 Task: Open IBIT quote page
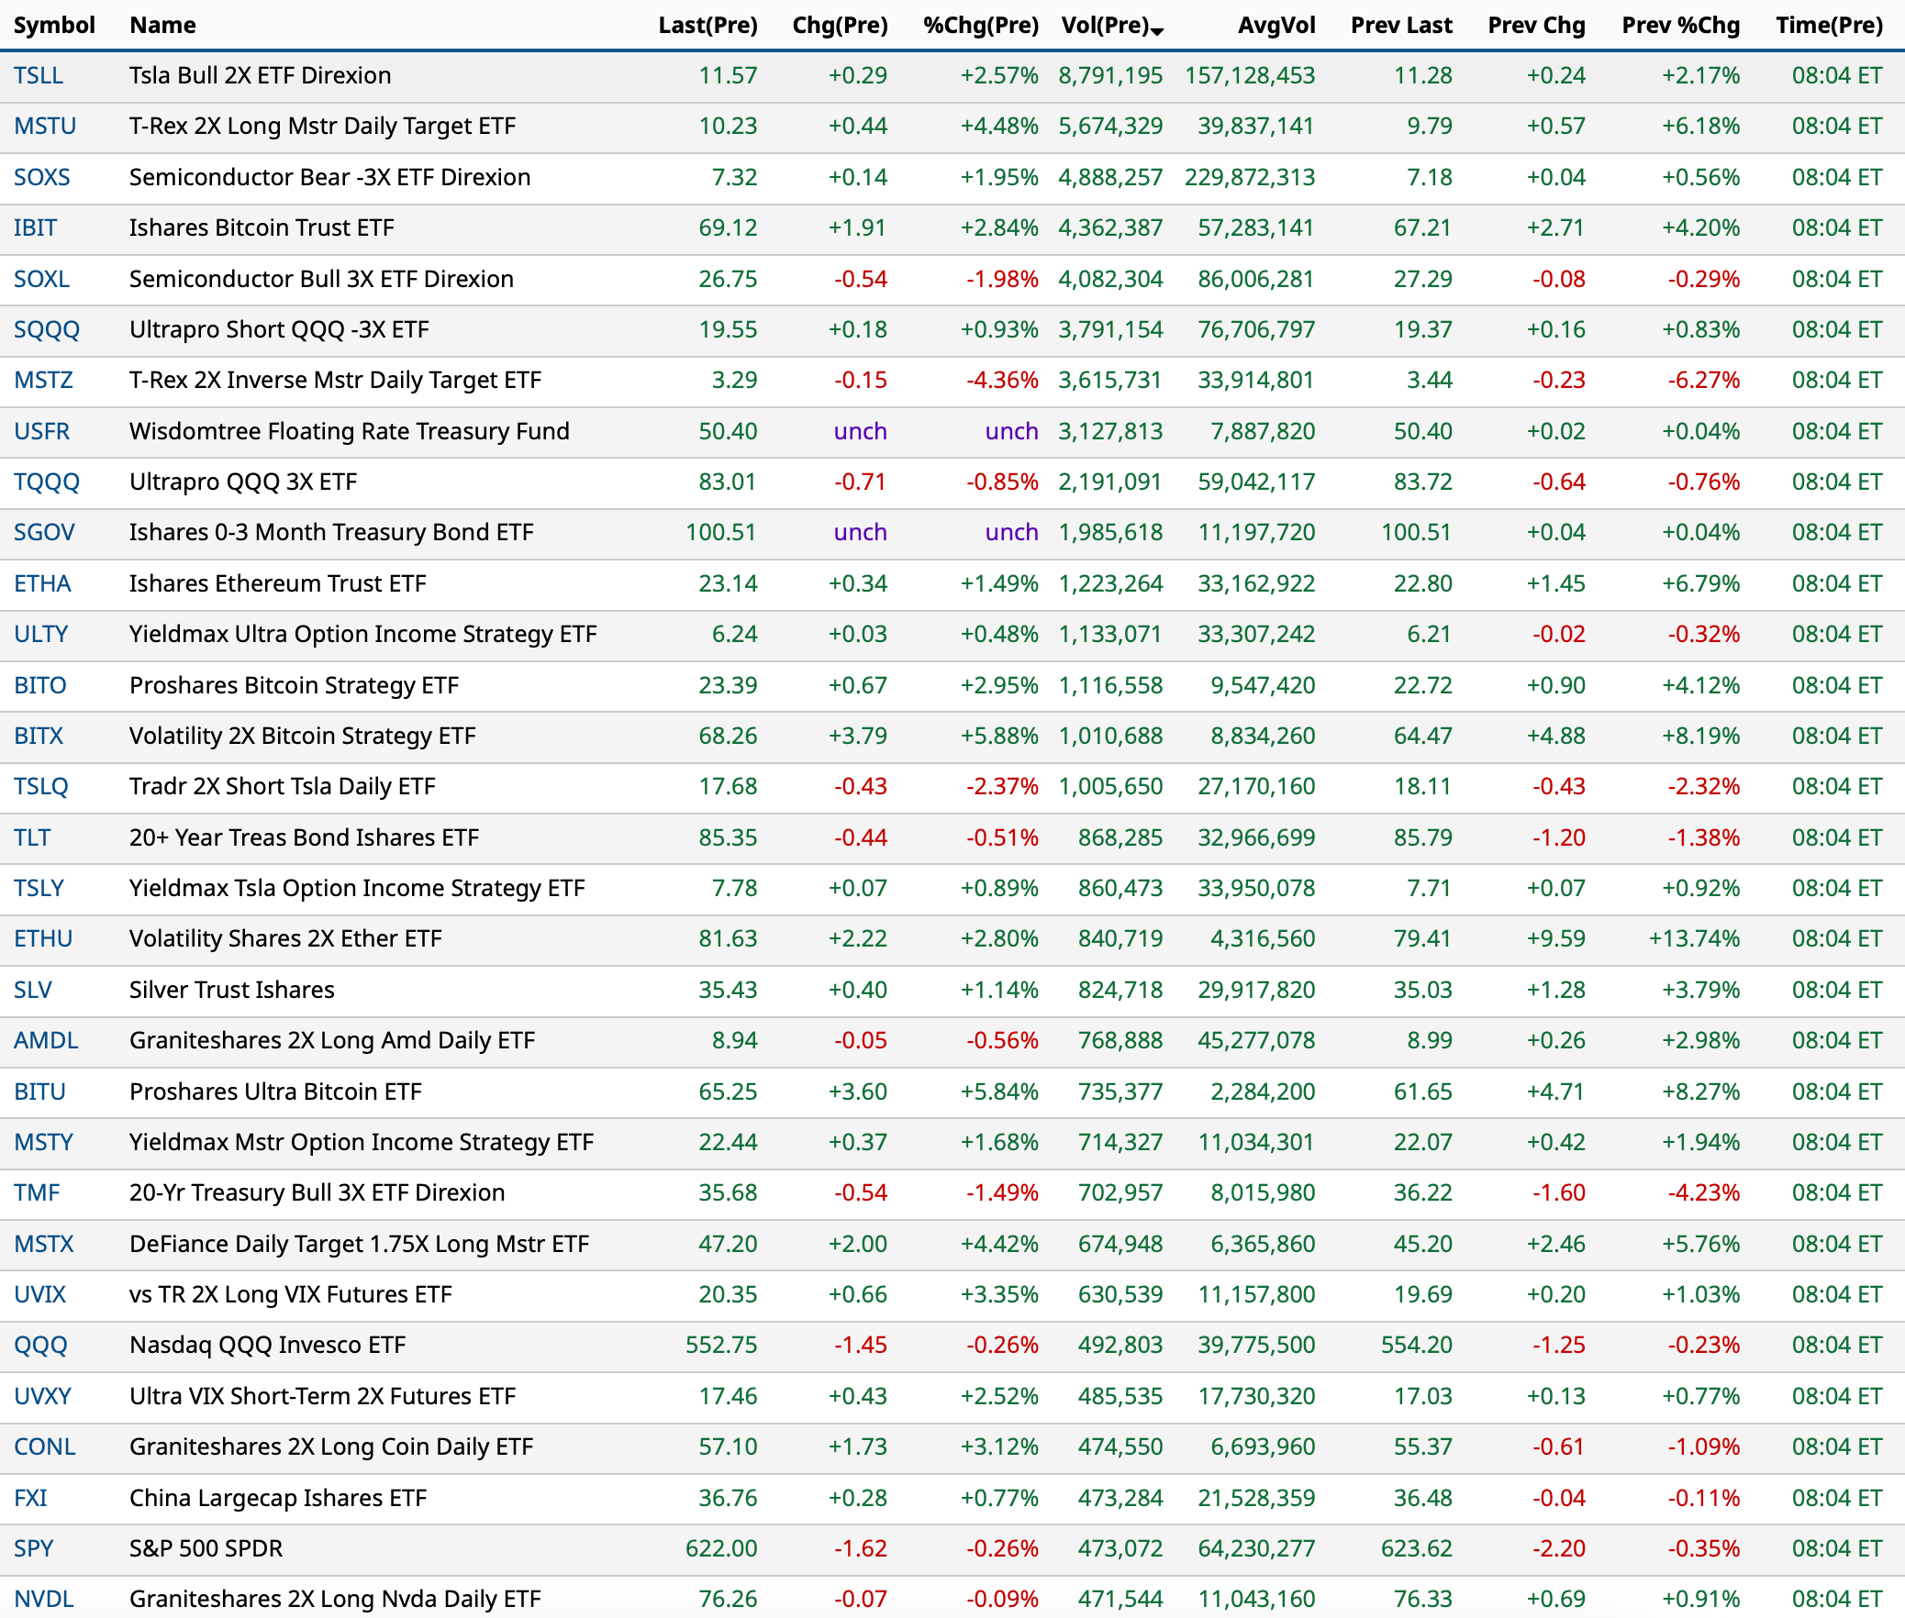pos(35,227)
